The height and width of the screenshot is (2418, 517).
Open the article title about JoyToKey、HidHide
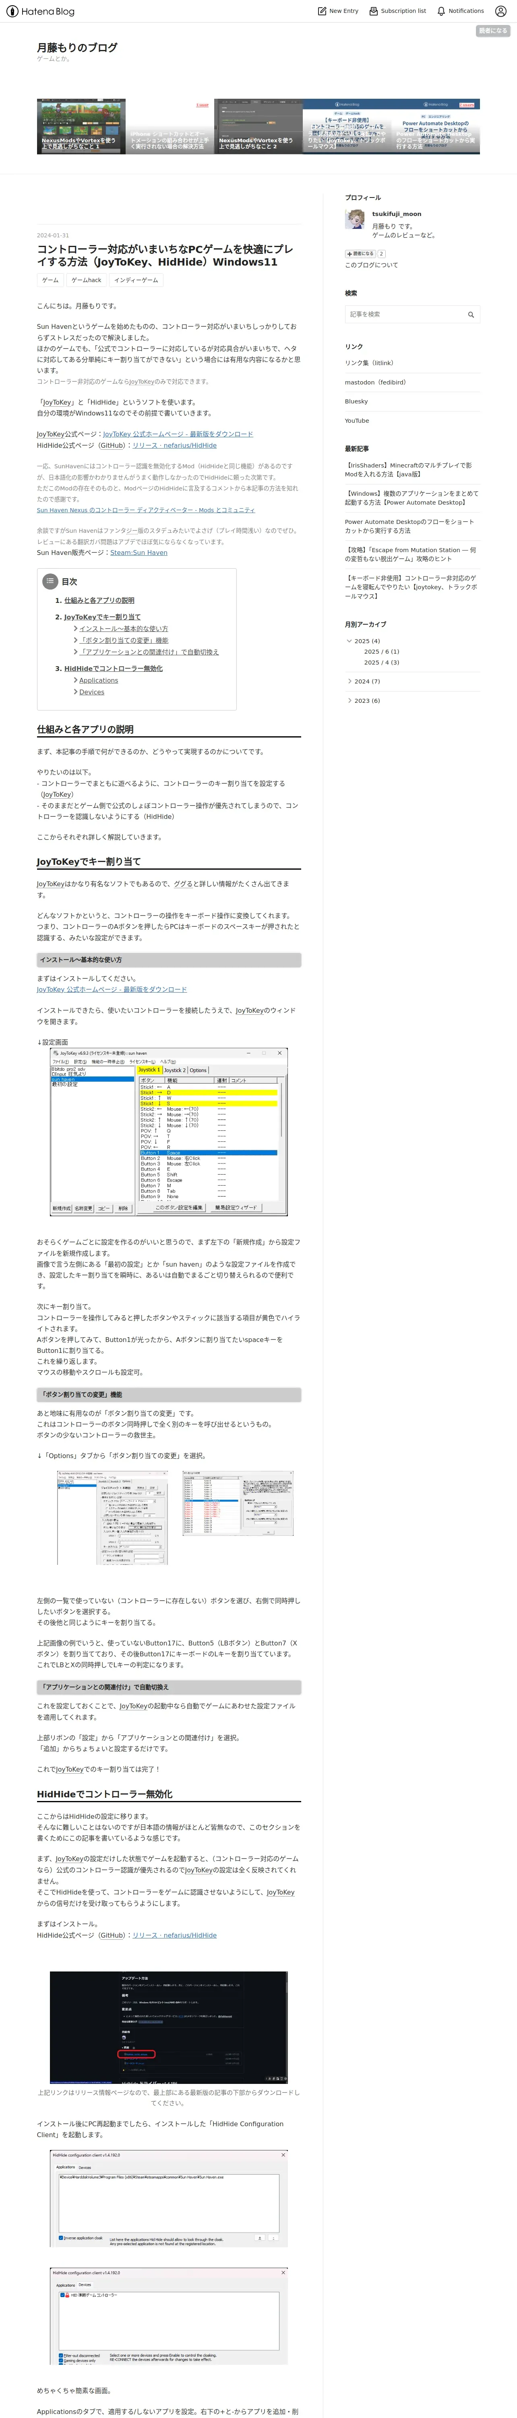click(165, 256)
